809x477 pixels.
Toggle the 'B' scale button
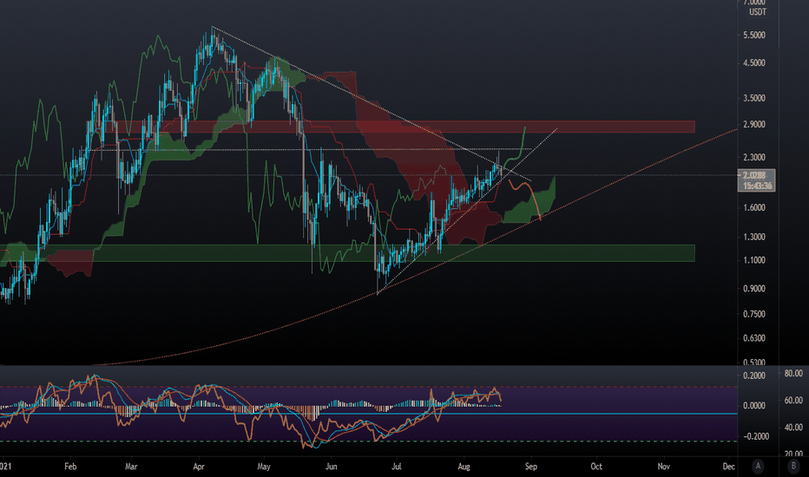pyautogui.click(x=793, y=467)
